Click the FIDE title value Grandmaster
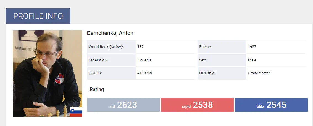 pyautogui.click(x=259, y=73)
